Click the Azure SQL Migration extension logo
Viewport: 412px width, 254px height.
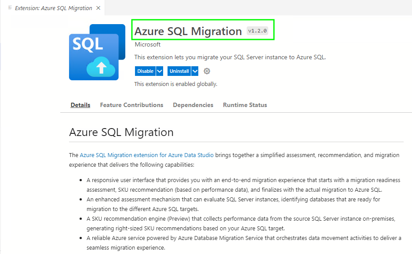click(x=94, y=52)
